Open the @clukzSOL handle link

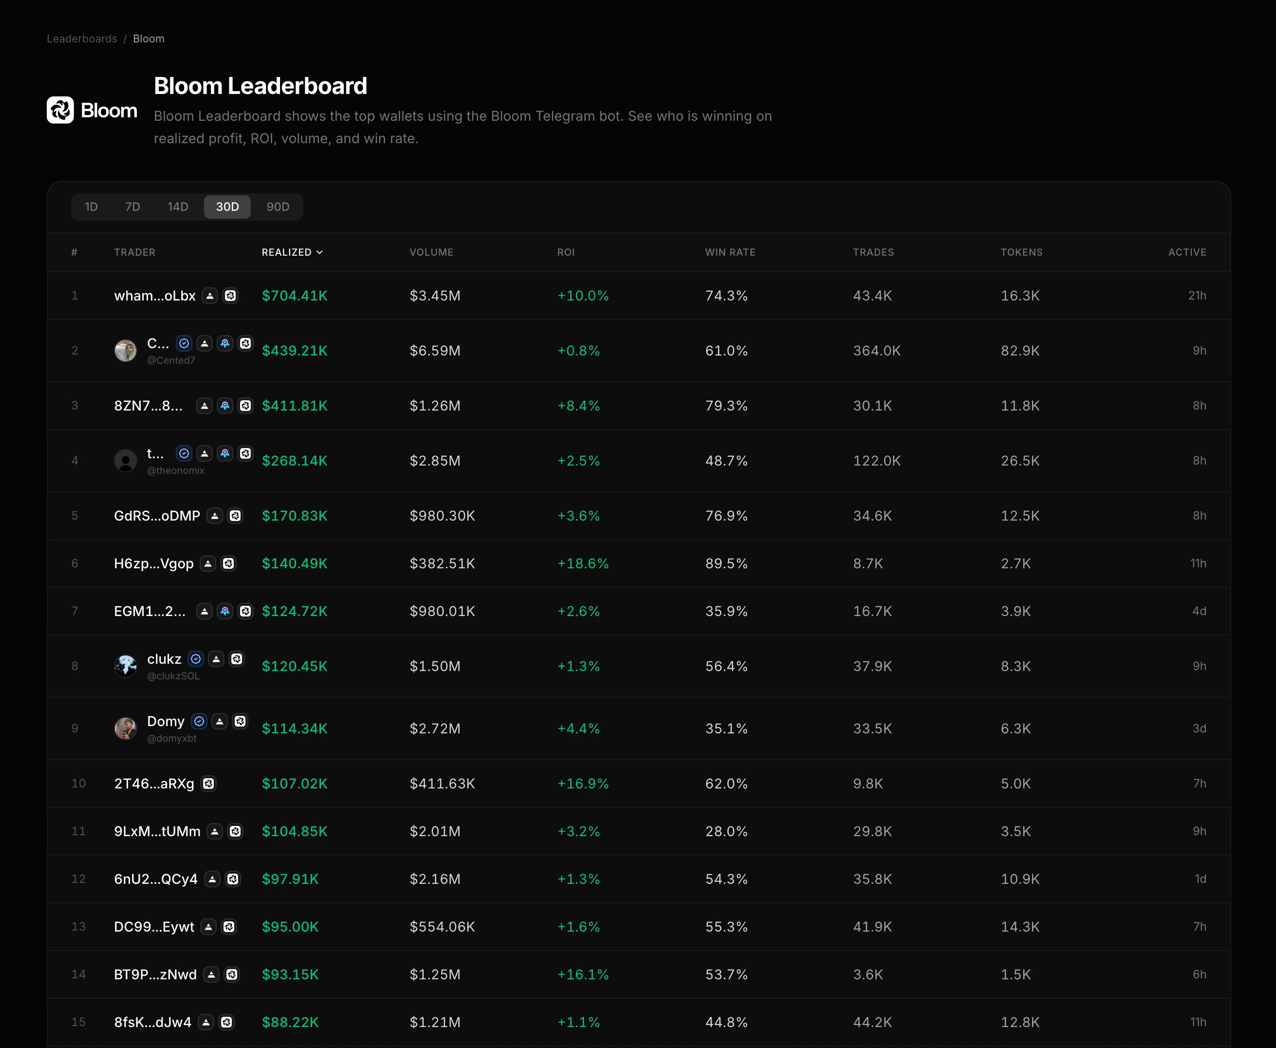tap(173, 676)
